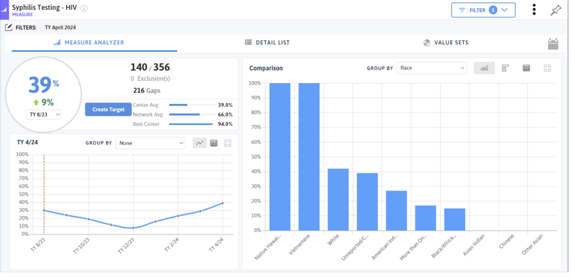Click the TY April 2024 filter chip
Screen dimensions: 572x277
[x=60, y=27]
